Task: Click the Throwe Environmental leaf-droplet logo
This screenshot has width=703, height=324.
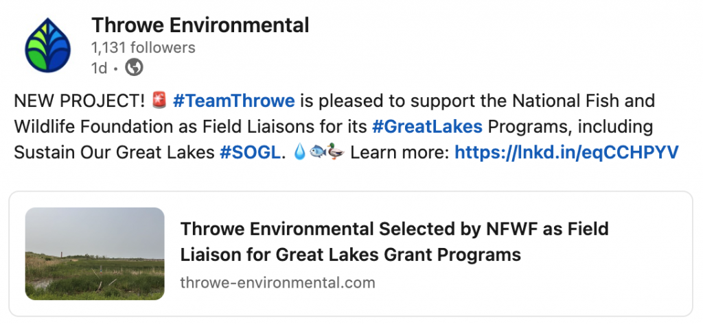Action: coord(47,45)
